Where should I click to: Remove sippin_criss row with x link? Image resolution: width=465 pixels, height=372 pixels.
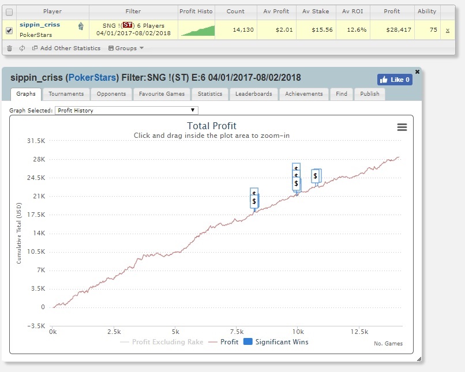coord(448,30)
